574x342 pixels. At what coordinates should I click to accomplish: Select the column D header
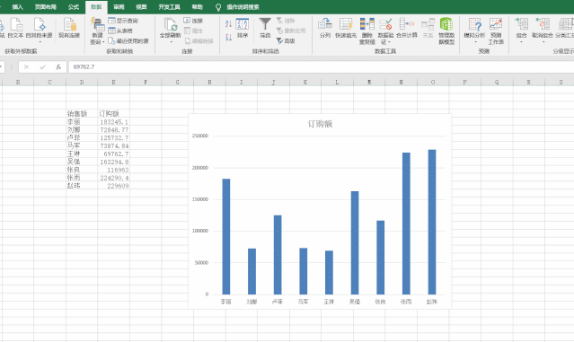coord(82,83)
